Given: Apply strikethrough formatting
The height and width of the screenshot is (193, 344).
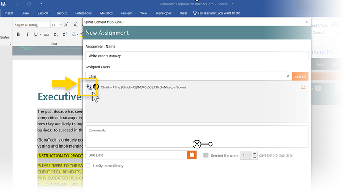Looking at the screenshot, I should (46, 35).
